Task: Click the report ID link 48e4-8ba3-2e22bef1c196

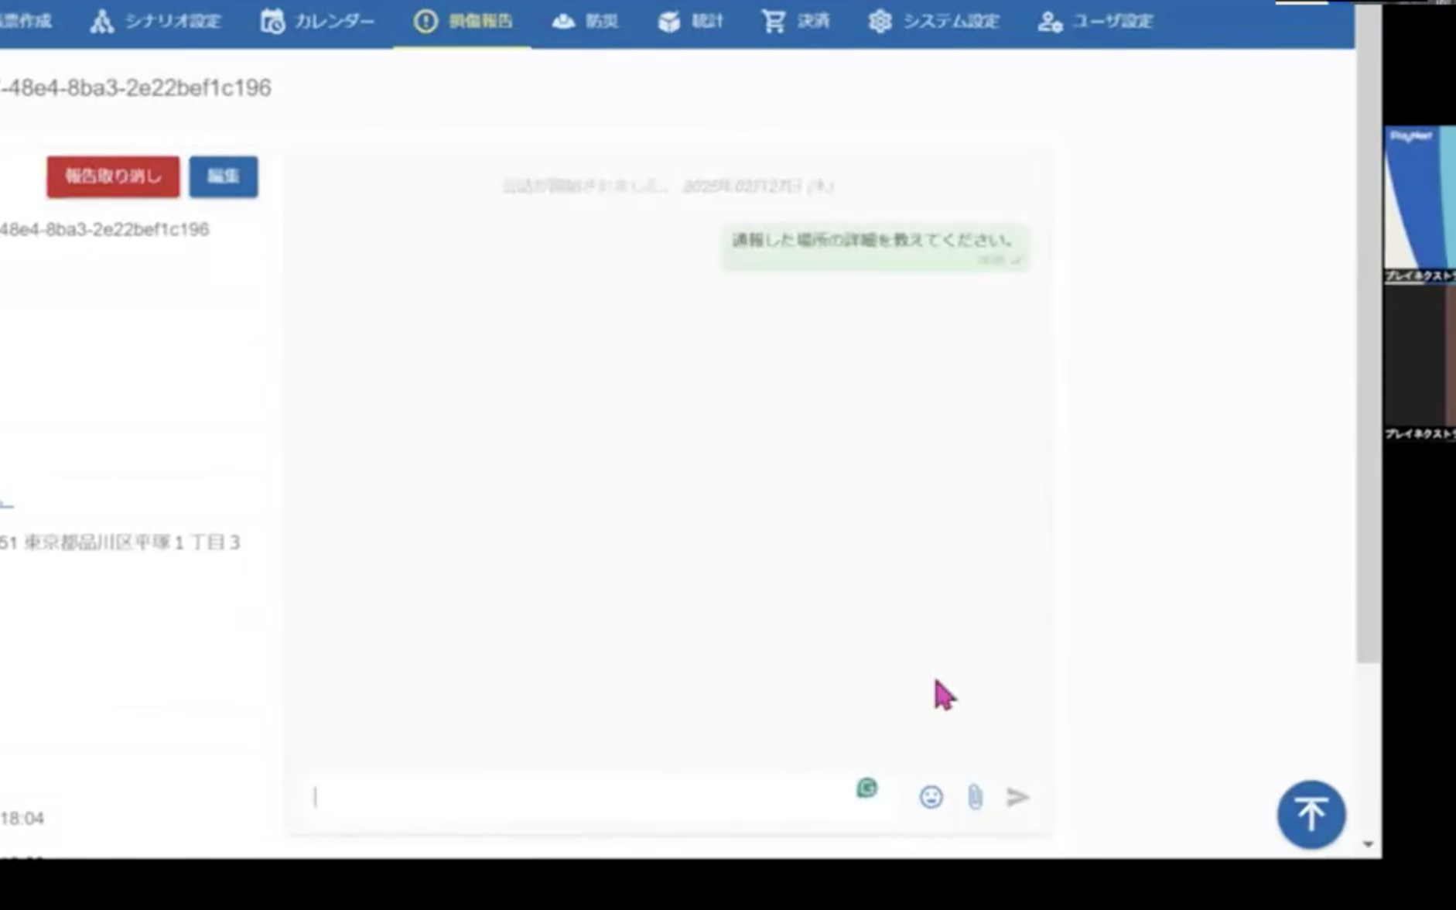Action: [x=104, y=229]
